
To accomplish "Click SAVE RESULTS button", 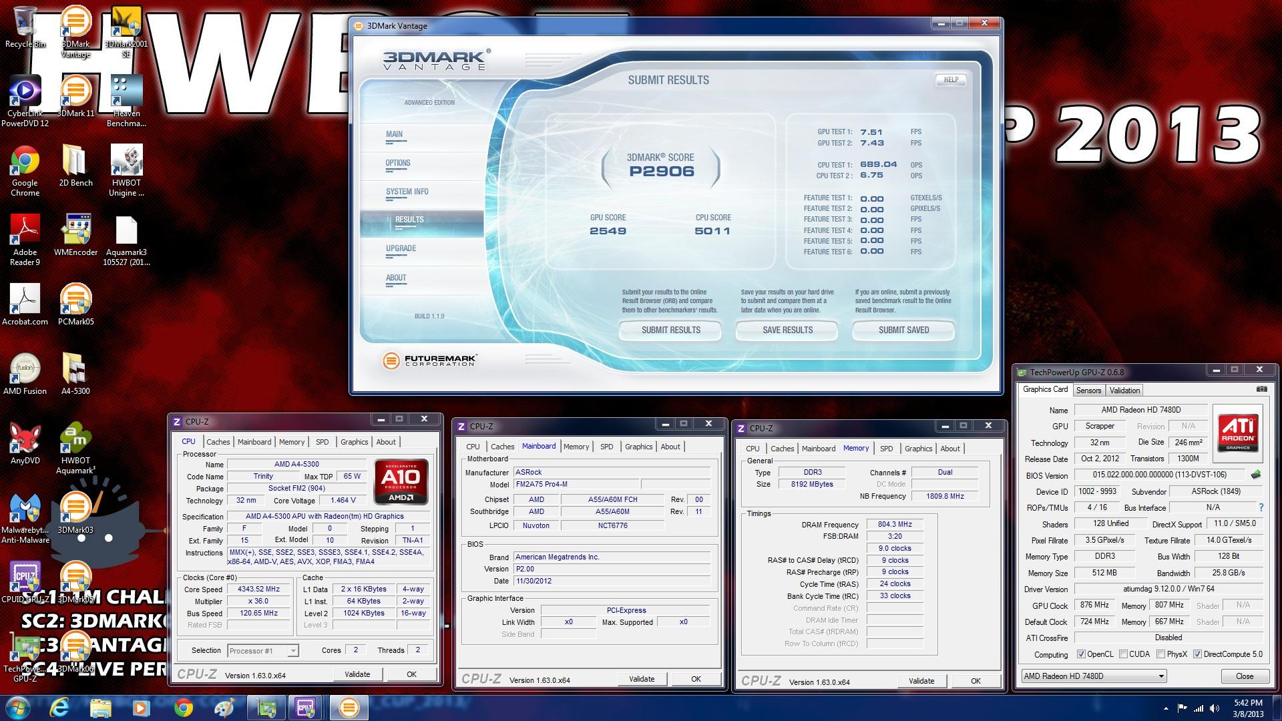I will coord(787,330).
